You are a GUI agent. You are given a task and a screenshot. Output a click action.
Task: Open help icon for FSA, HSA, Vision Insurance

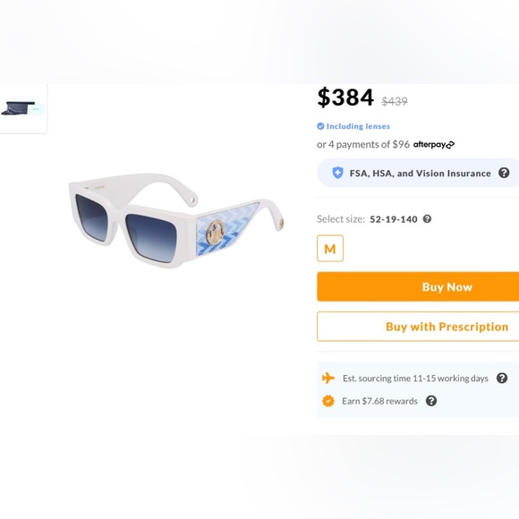coord(504,173)
